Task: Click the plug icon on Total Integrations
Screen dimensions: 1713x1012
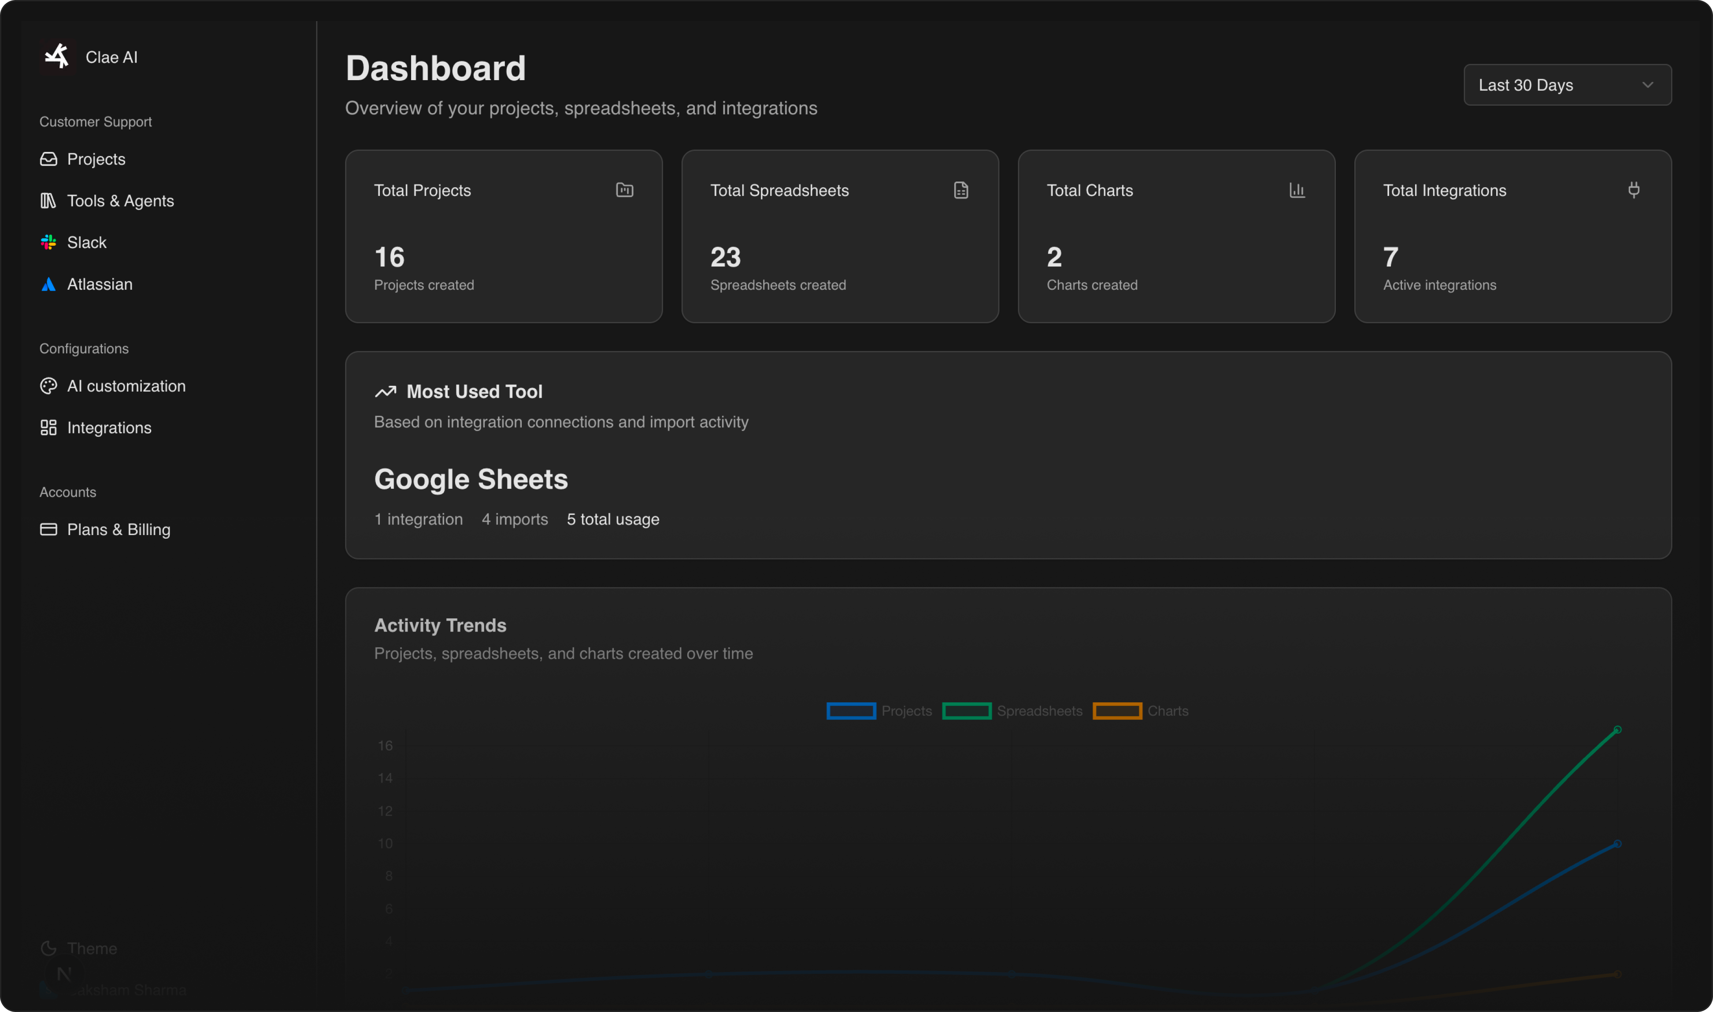Action: point(1633,189)
